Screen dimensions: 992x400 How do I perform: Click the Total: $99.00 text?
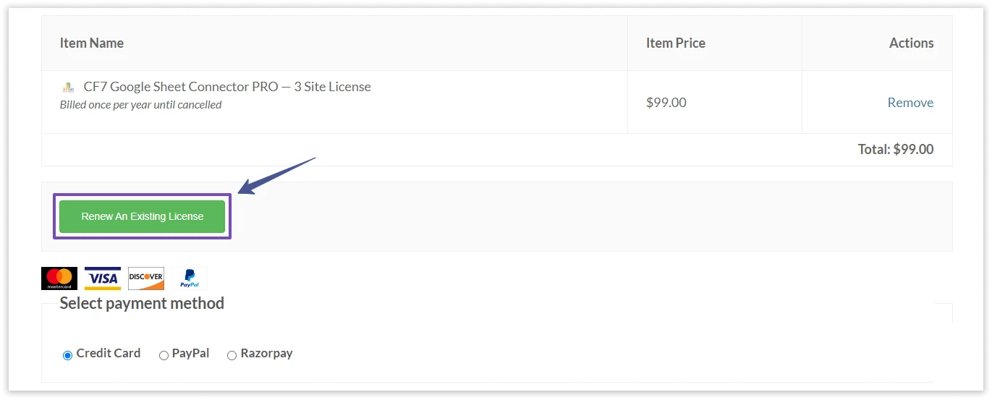895,150
